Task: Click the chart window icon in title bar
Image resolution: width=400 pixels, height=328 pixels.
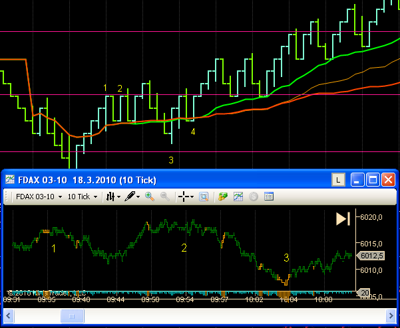Action: click(10, 179)
